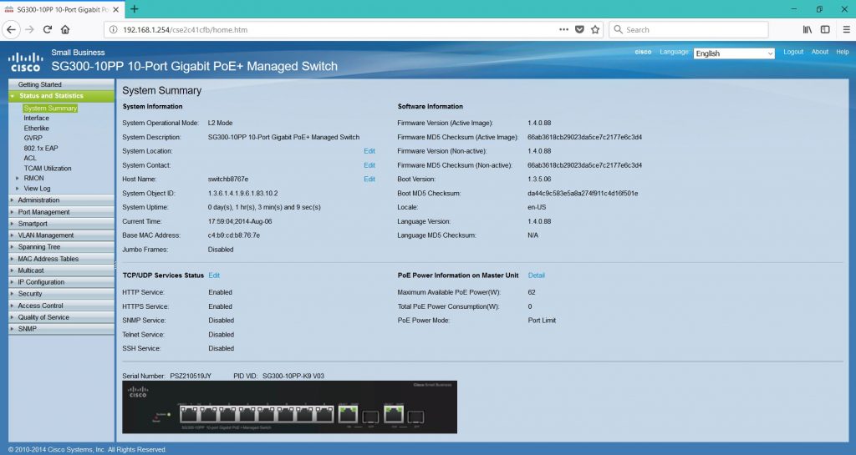Expand the RMON subtree
Image resolution: width=856 pixels, height=455 pixels.
[x=18, y=178]
